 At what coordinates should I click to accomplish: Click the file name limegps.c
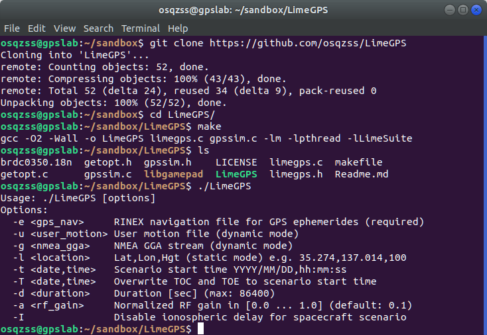click(296, 162)
